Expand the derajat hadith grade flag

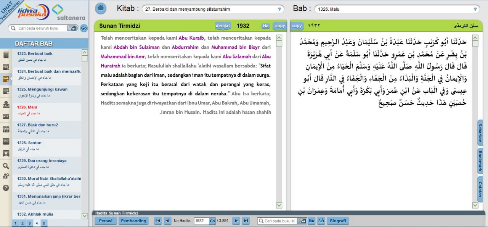pyautogui.click(x=223, y=26)
